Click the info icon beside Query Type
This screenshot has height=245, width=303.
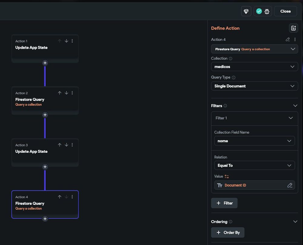[234, 78]
